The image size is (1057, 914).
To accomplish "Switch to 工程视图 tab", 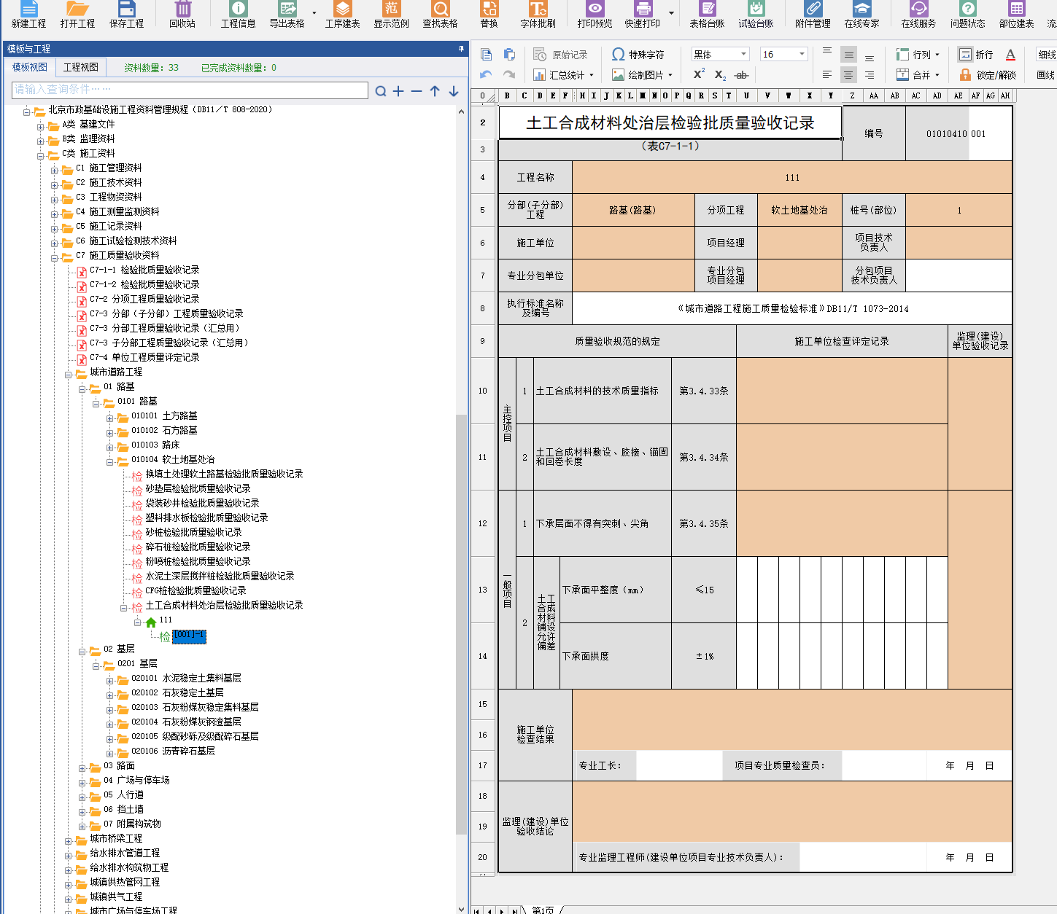I will (x=80, y=67).
